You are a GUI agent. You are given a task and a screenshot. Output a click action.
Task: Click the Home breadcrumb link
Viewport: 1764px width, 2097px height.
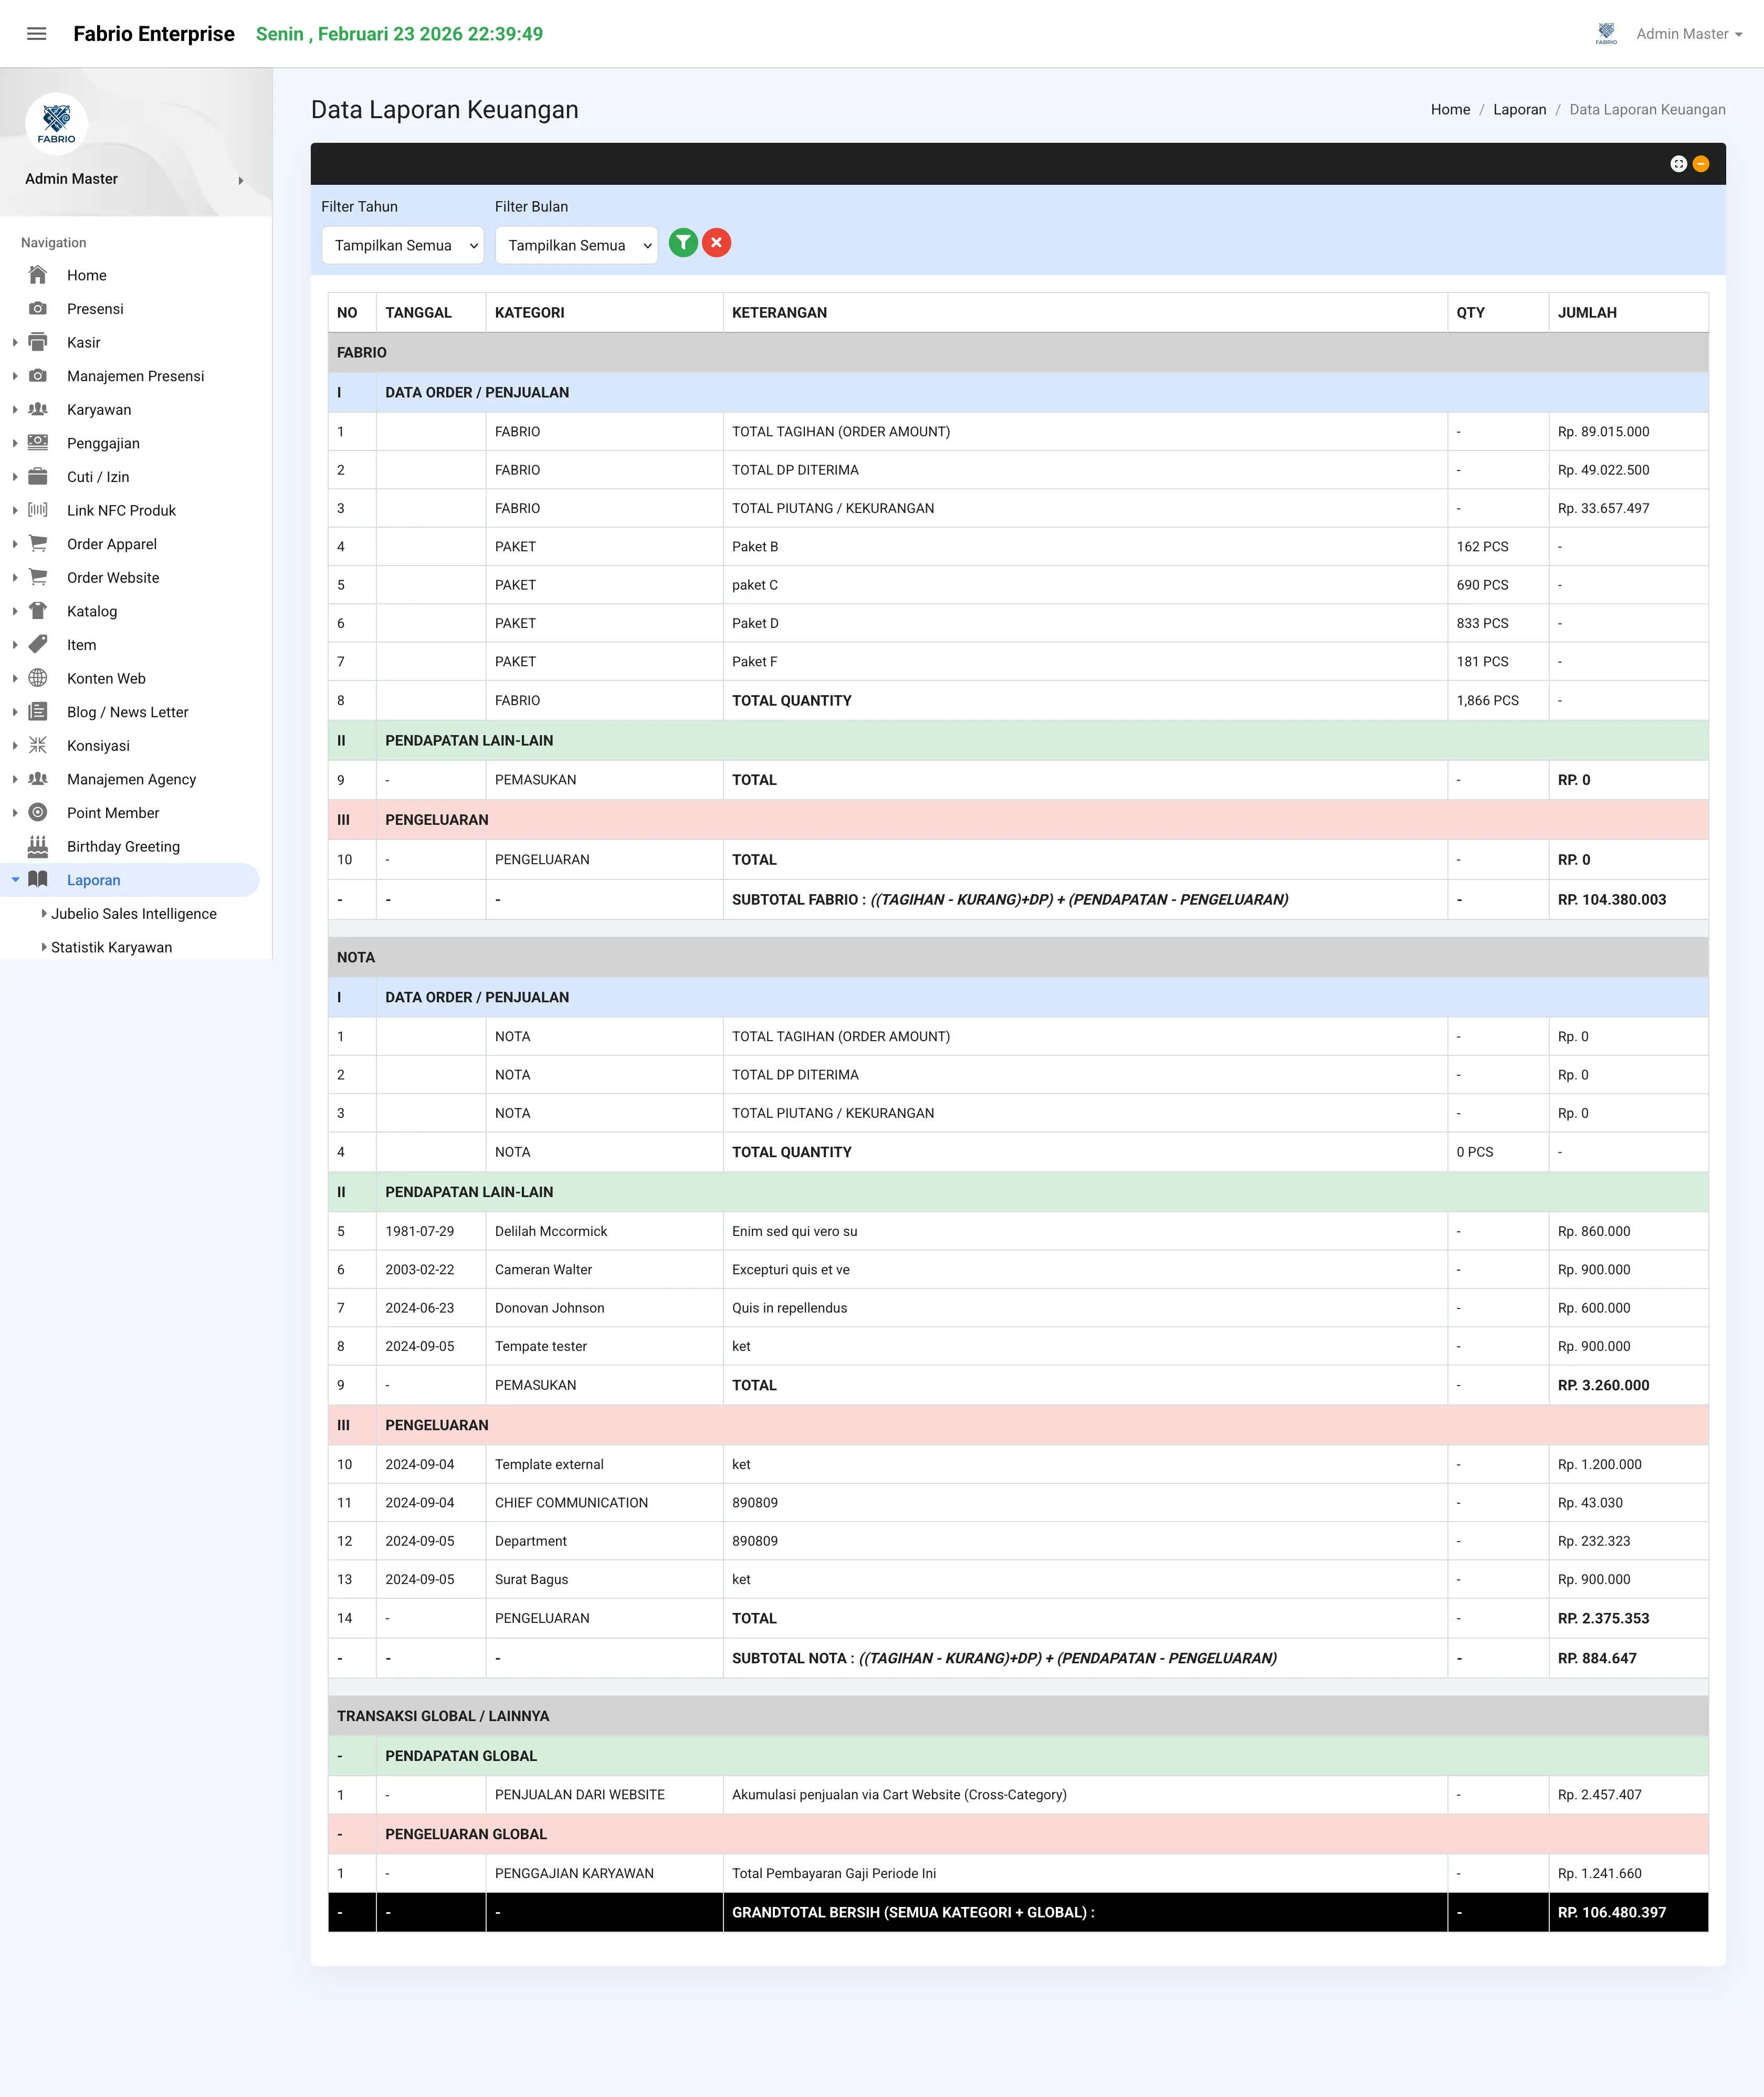pyautogui.click(x=1450, y=110)
